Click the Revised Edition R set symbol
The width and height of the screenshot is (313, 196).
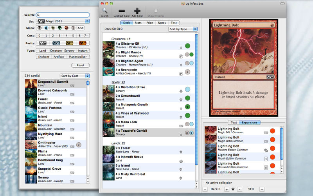point(266,168)
